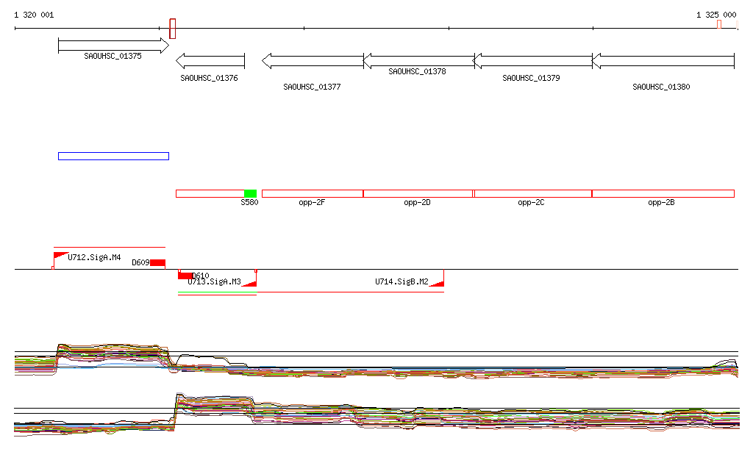
Task: Click the opp-2F label
Action: click(x=312, y=202)
